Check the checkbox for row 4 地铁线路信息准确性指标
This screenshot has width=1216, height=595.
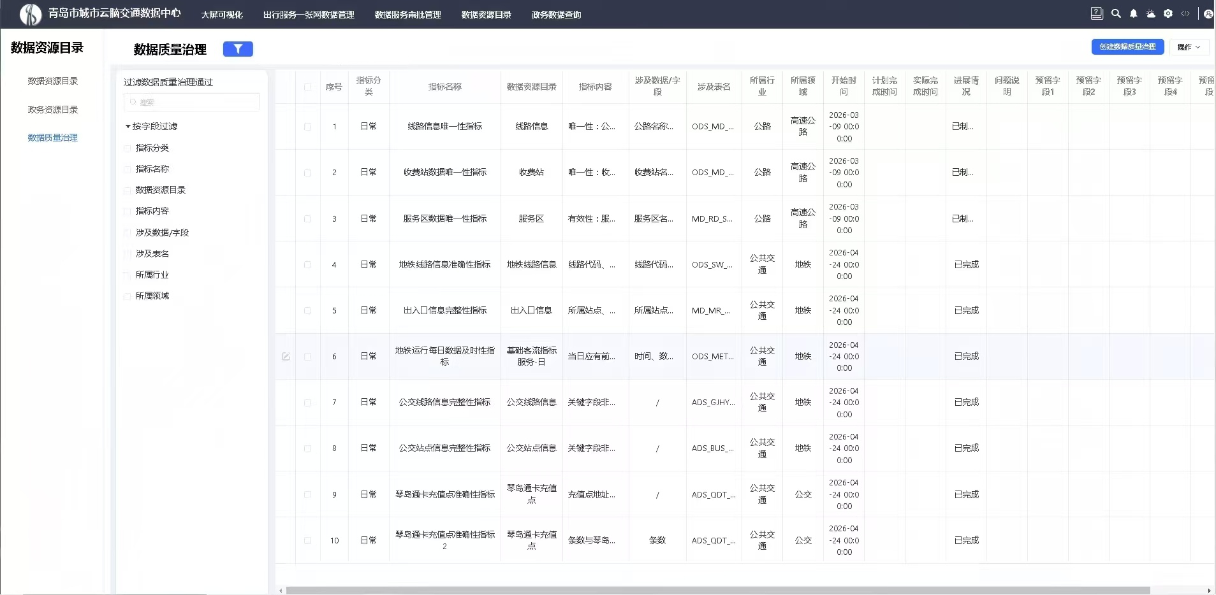[307, 264]
